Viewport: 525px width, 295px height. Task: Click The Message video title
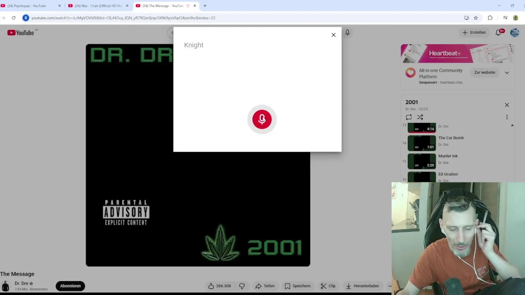[x=17, y=274]
